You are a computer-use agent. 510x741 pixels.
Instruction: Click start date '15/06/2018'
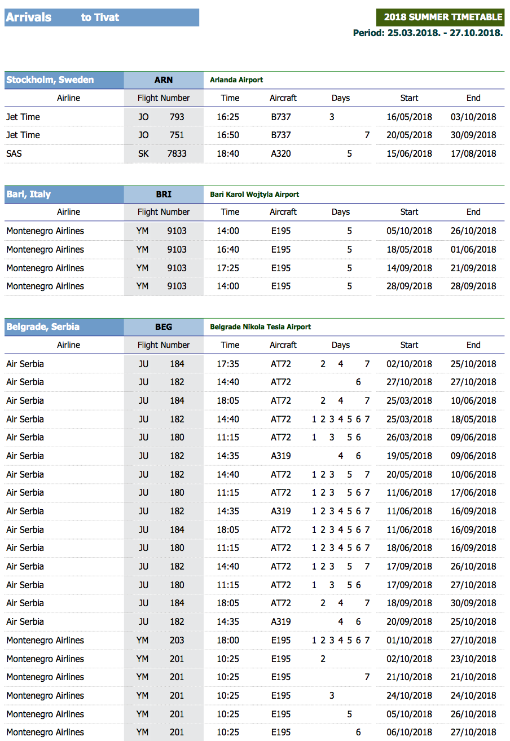click(409, 153)
